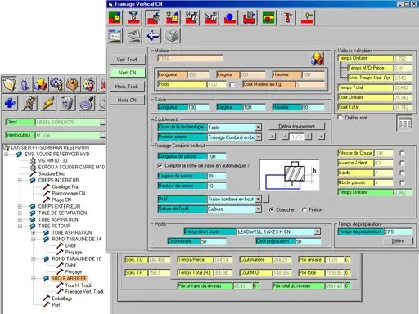This screenshot has width=419, height=314.
Task: Select ECROU A SOUDER CARRE M10 tree item
Action: (71, 167)
